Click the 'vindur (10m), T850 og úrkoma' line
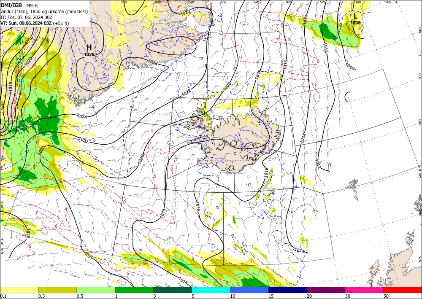The width and height of the screenshot is (422, 299). [x=44, y=11]
